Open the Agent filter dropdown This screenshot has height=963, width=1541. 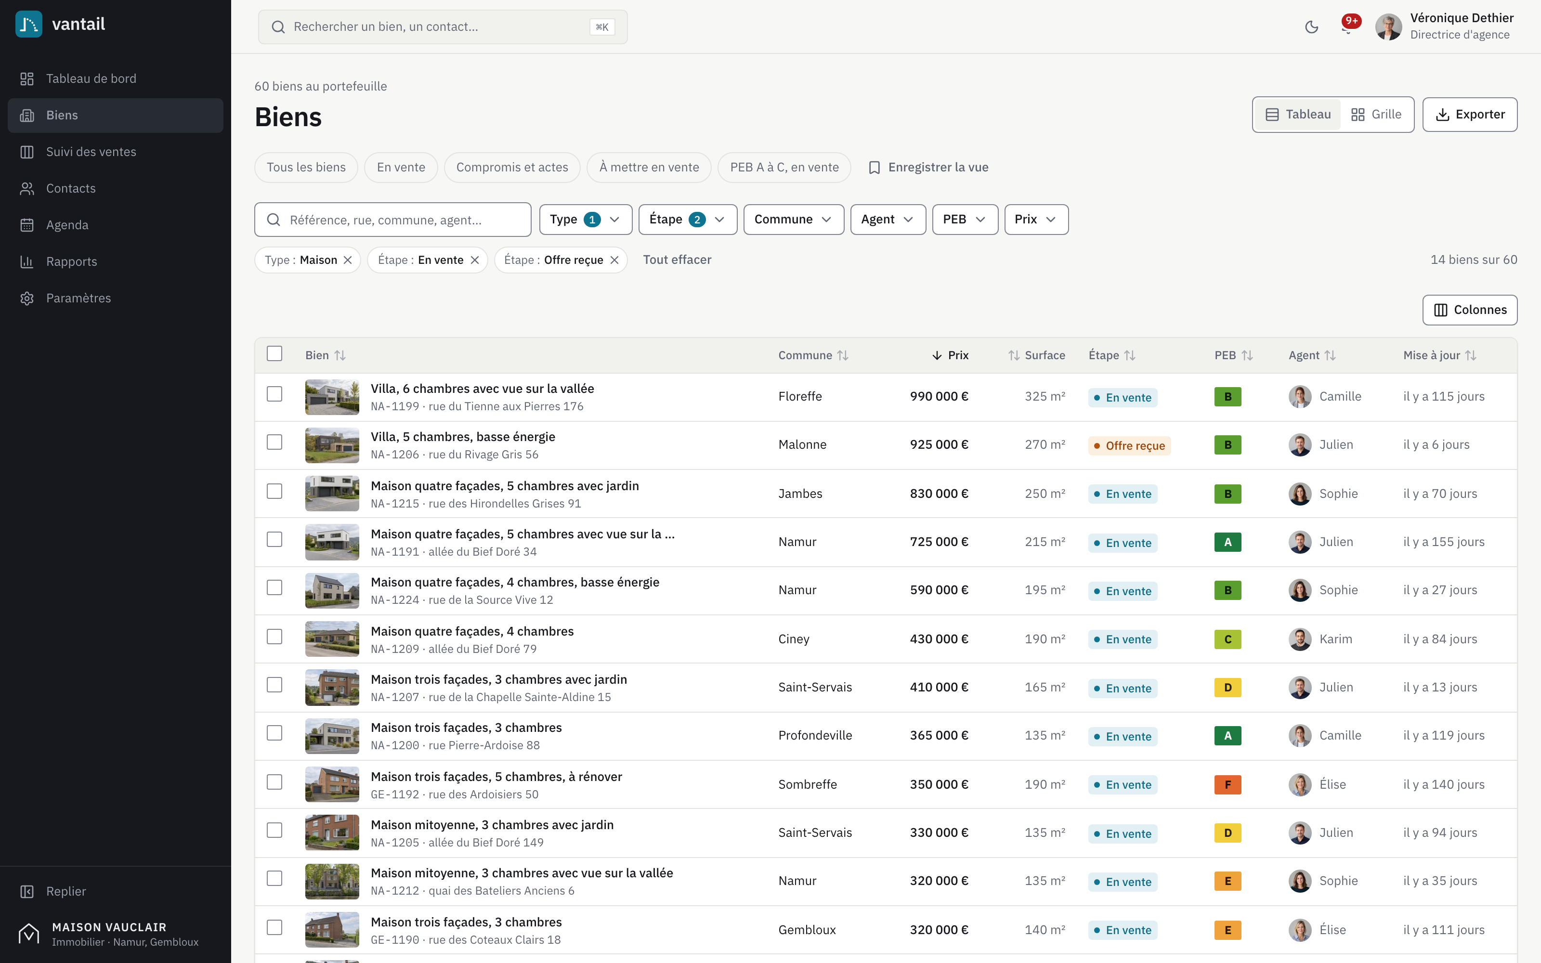coord(888,220)
